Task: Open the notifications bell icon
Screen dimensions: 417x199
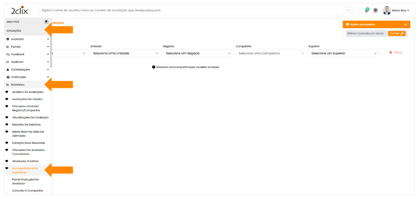Action: 367,10
